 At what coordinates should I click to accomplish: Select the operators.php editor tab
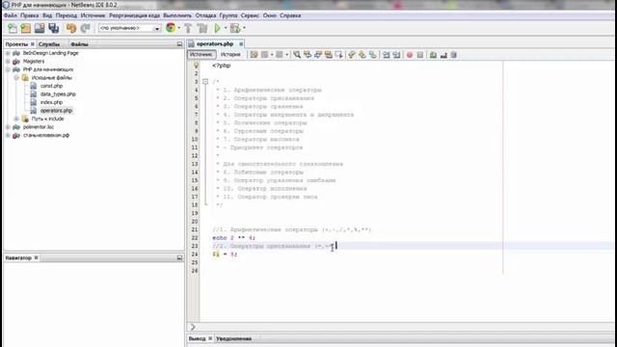click(215, 43)
